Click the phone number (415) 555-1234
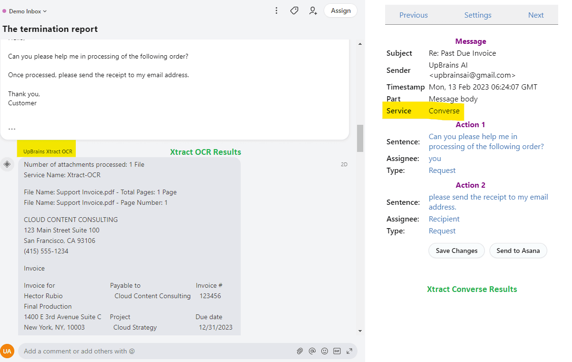This screenshot has height=362, width=572. pos(46,251)
